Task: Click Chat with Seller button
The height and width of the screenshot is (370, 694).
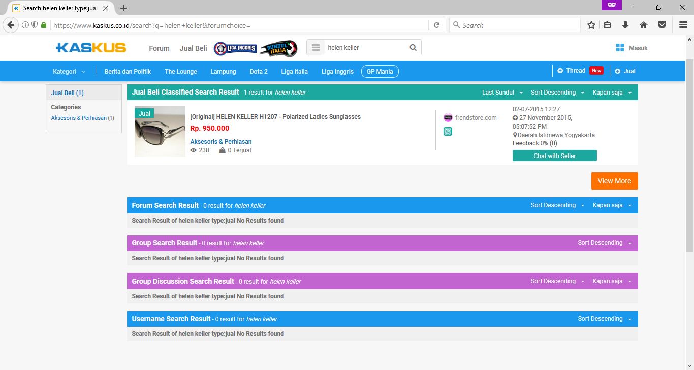Action: pos(555,156)
